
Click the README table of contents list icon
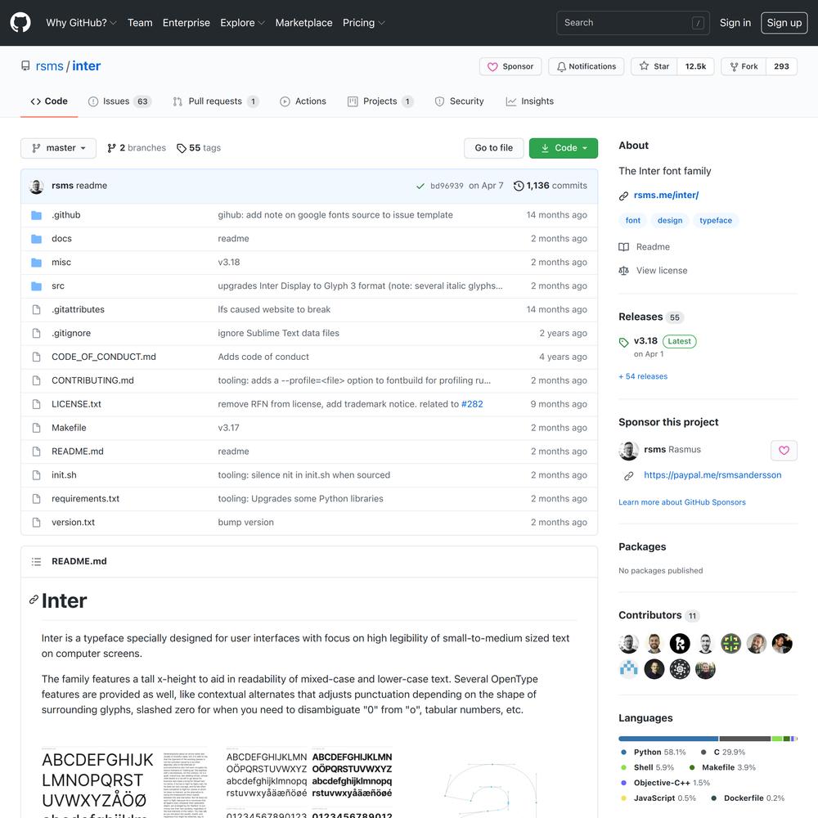(36, 561)
